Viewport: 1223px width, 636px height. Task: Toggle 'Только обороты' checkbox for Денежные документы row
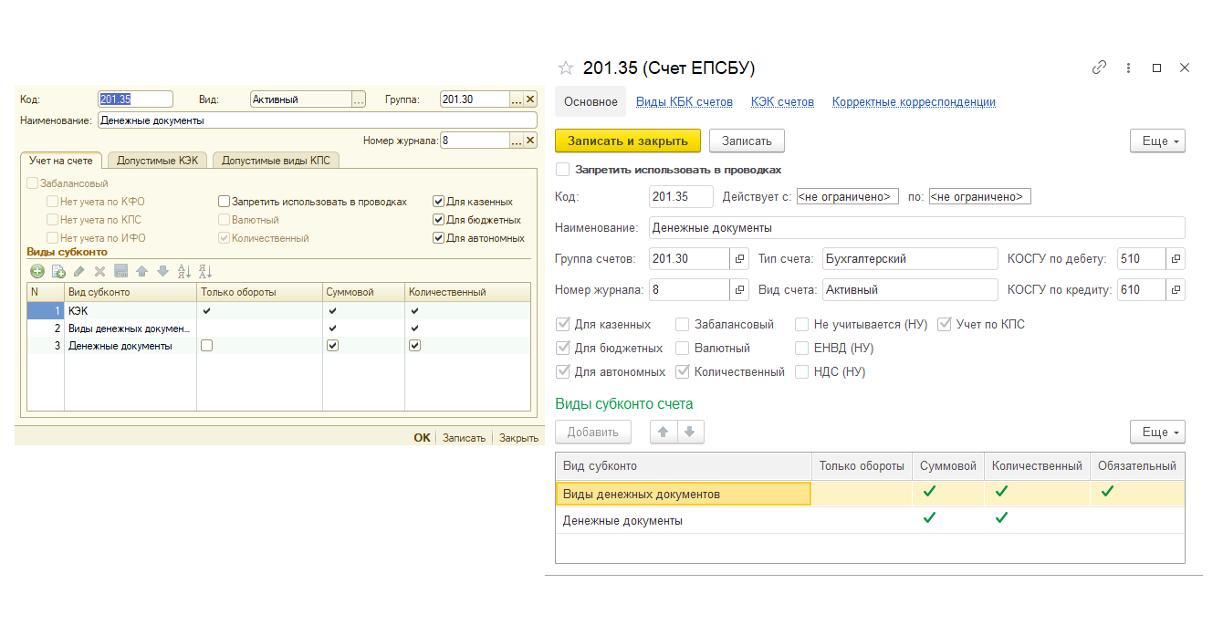[207, 346]
